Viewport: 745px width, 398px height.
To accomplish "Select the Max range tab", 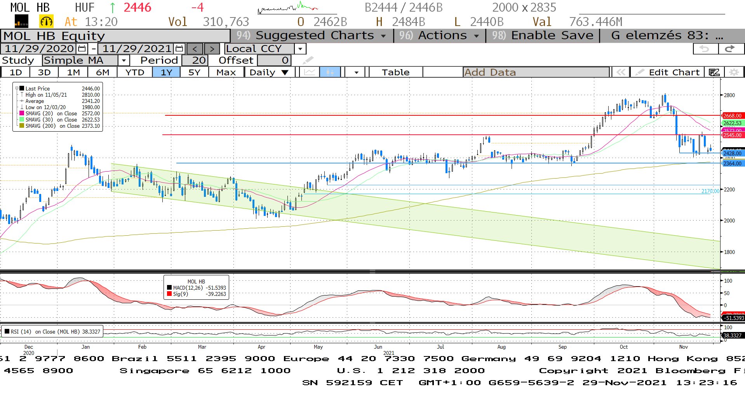I will click(x=226, y=72).
